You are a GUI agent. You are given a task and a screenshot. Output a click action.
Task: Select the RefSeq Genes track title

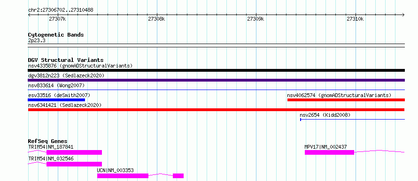click(48, 141)
